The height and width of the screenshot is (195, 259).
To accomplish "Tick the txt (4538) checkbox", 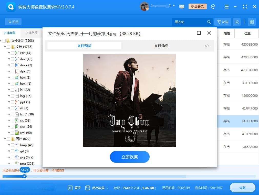I will coord(13,114).
